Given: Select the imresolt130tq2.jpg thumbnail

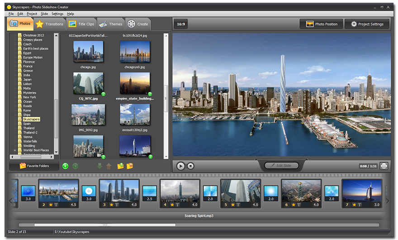Looking at the screenshot, I should pos(135,115).
